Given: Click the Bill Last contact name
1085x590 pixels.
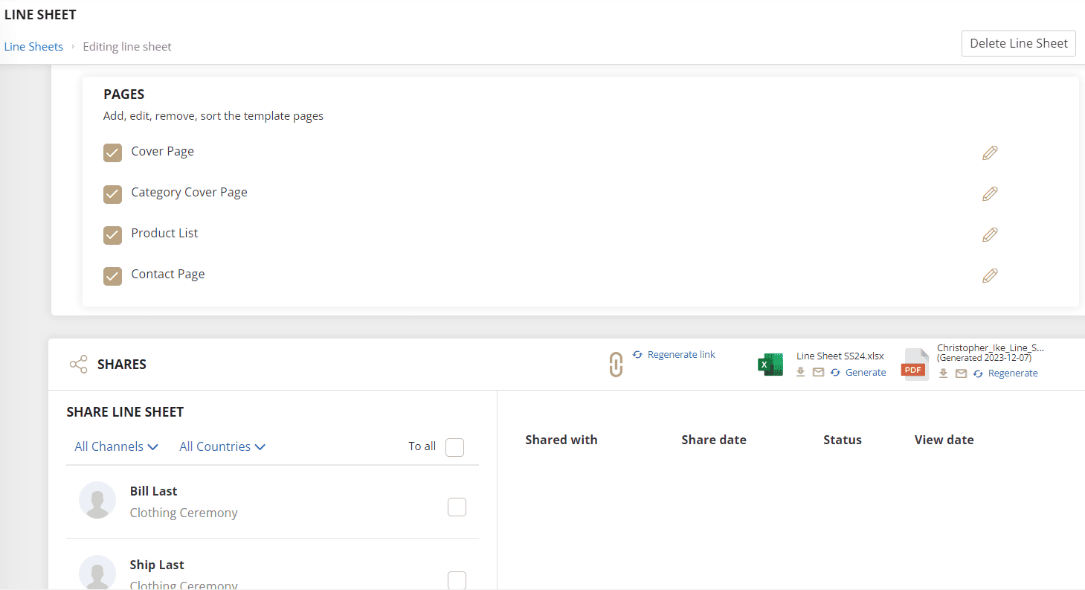Looking at the screenshot, I should click(x=153, y=491).
